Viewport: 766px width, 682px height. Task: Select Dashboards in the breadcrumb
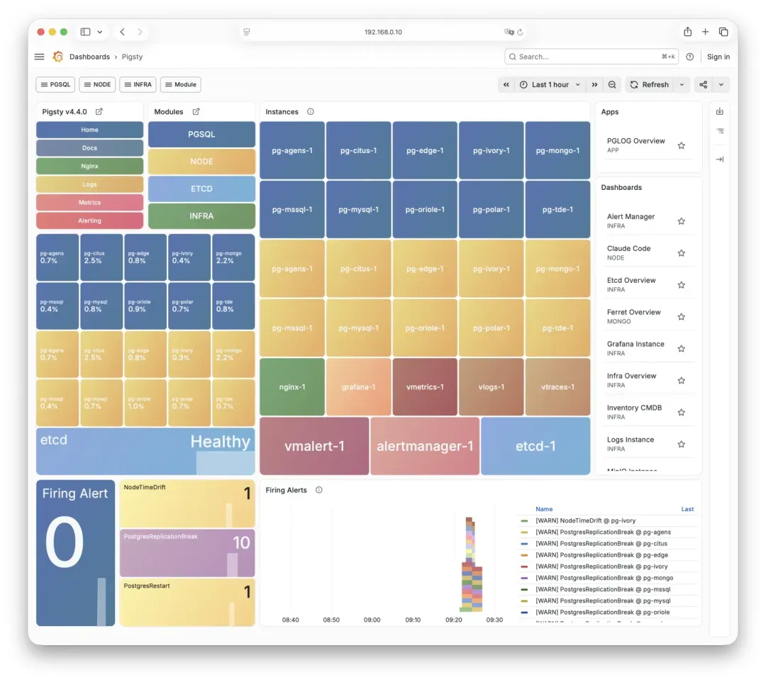tap(89, 57)
